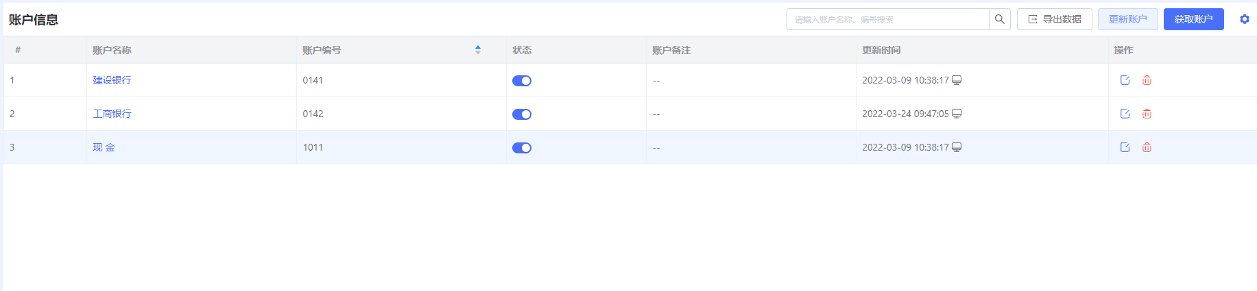Viewport: 1257px width, 291px height.
Task: Toggle status switch for 现金 account
Action: click(522, 148)
